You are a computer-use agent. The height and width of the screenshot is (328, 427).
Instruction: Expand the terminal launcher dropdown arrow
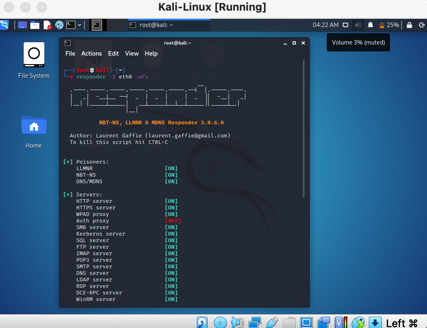(x=79, y=25)
